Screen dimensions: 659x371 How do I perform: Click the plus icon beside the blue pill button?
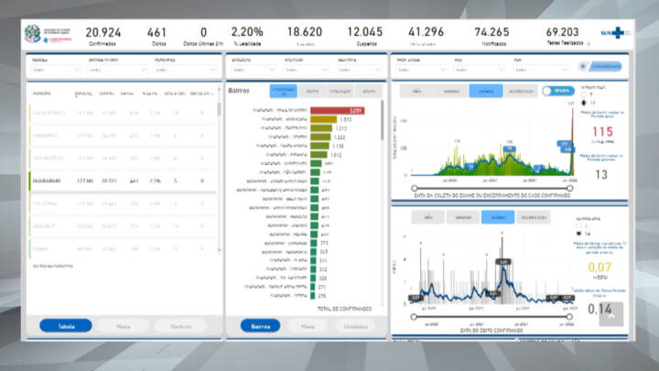click(583, 67)
